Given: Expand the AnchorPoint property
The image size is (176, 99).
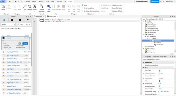Looking at the screenshot, I should point(143,84).
